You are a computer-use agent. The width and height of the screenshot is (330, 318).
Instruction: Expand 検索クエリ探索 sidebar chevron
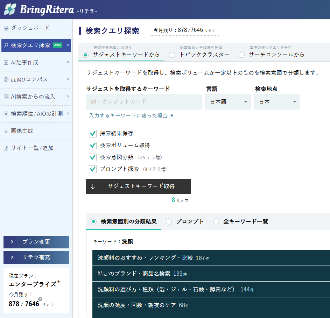(x=68, y=45)
